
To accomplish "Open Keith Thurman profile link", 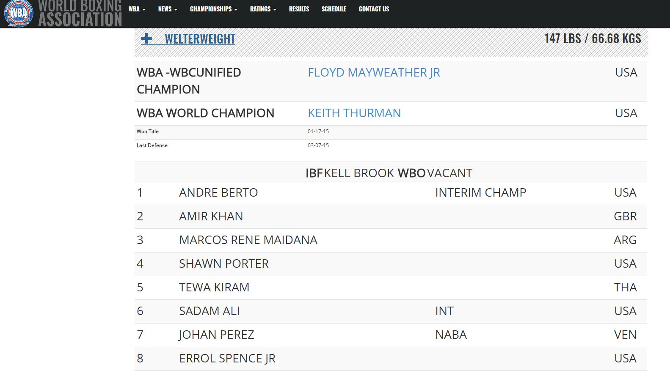I will tap(354, 113).
